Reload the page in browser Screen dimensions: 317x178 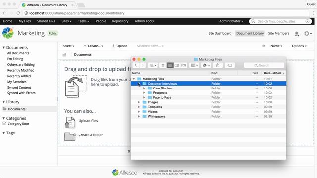(18, 13)
